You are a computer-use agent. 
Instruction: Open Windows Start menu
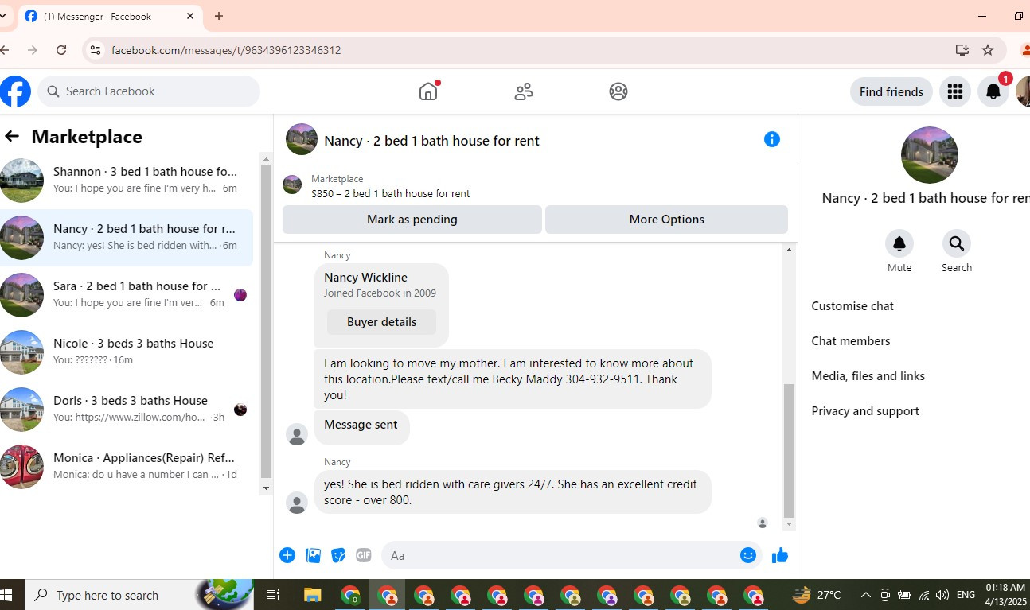[6, 595]
